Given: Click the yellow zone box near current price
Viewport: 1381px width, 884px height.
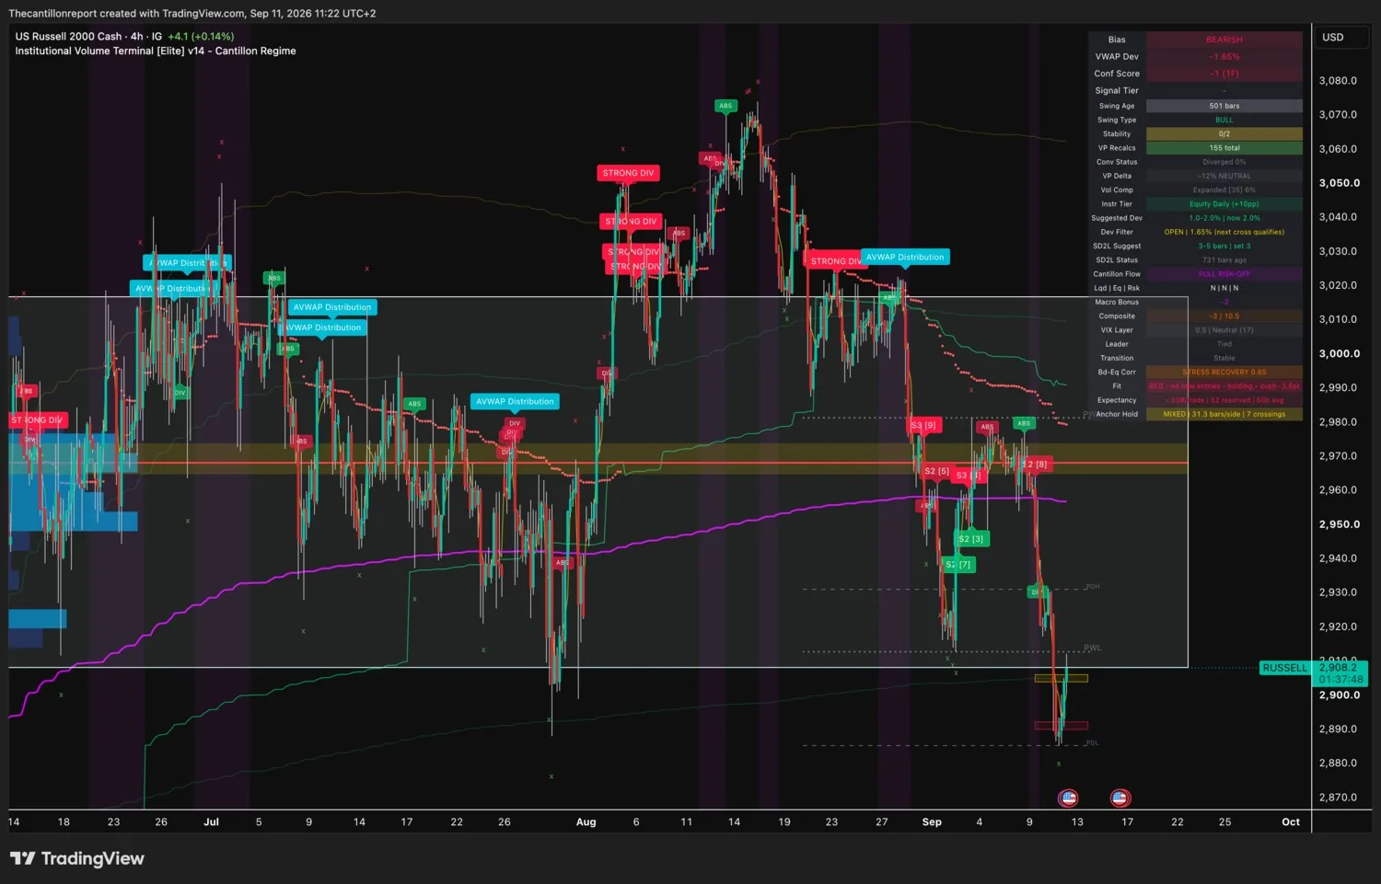Looking at the screenshot, I should pyautogui.click(x=1061, y=679).
